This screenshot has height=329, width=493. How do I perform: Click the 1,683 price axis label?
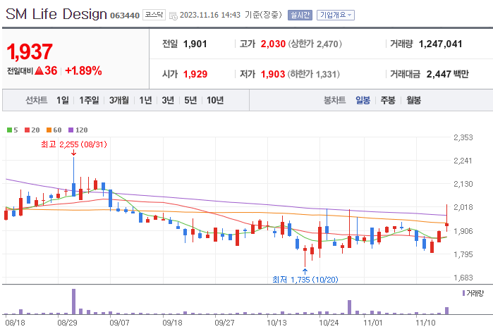tap(463, 278)
